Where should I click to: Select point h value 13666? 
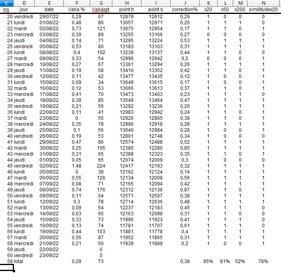click(x=126, y=88)
